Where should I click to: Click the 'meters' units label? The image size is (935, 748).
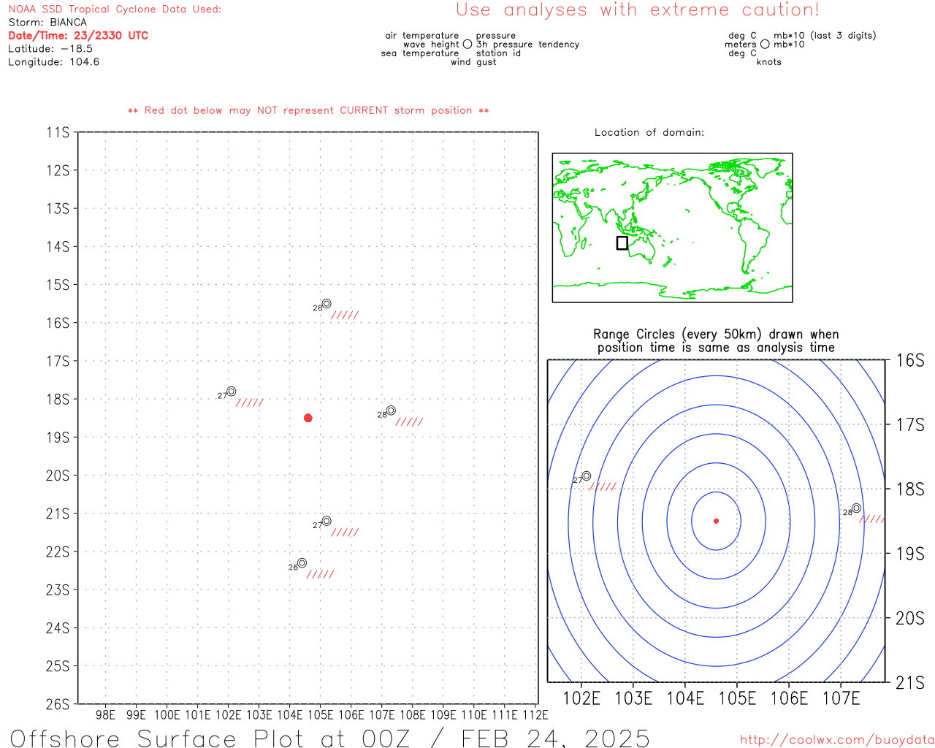pyautogui.click(x=741, y=45)
